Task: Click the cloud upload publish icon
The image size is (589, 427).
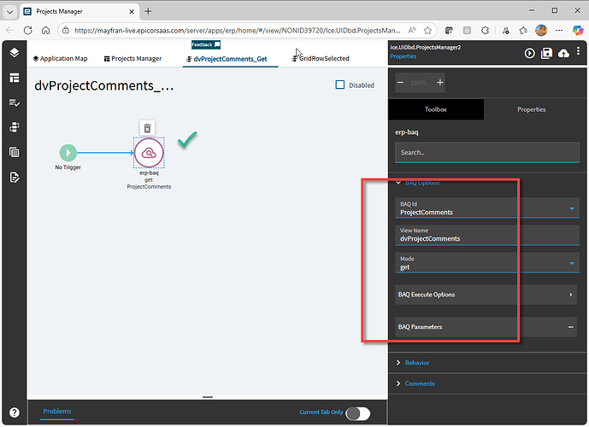Action: click(x=563, y=54)
